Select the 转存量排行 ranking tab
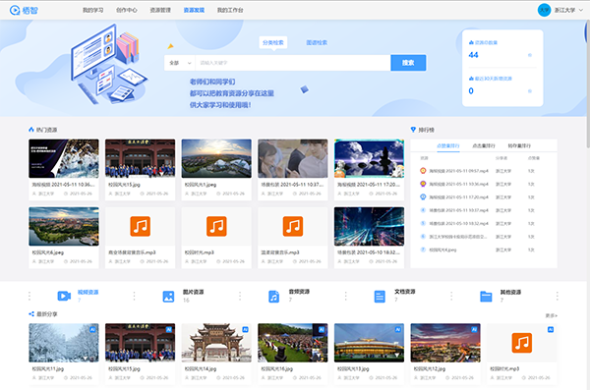Image resolution: width=590 pixels, height=390 pixels. pyautogui.click(x=519, y=145)
